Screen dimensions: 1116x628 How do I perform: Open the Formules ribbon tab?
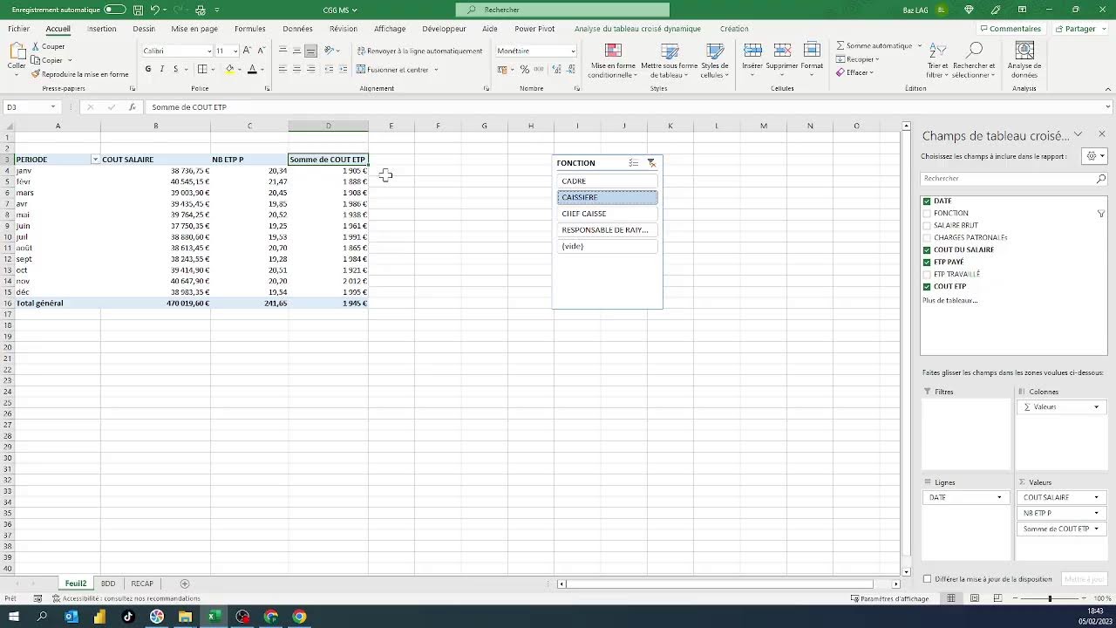tap(250, 29)
